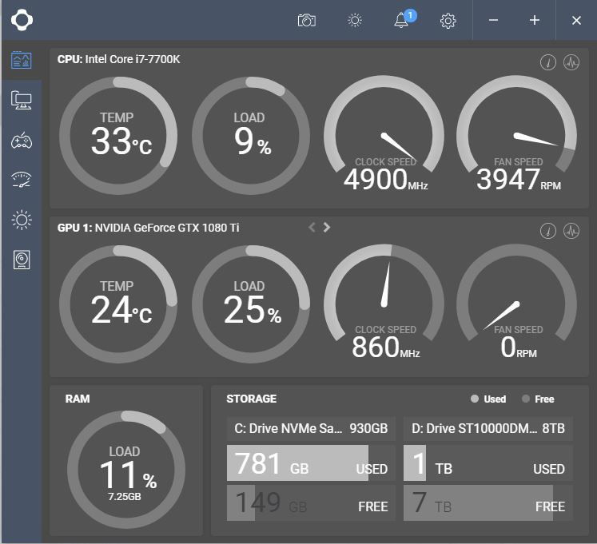Open the Lighting sun sidebar icon
Image resolution: width=597 pixels, height=544 pixels.
point(22,220)
